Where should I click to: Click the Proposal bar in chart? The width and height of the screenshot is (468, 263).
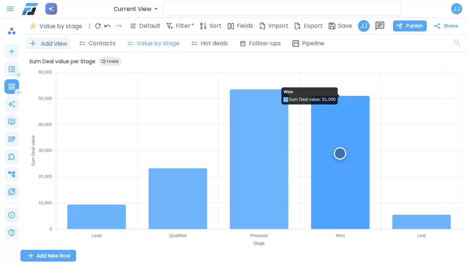259,159
